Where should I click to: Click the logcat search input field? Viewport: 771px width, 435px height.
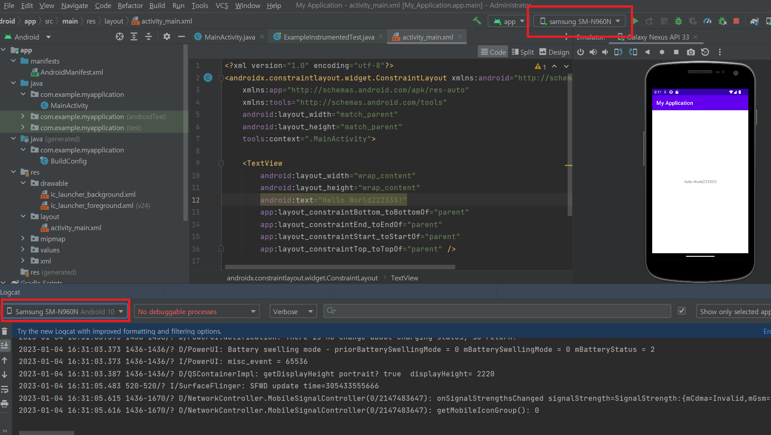497,311
